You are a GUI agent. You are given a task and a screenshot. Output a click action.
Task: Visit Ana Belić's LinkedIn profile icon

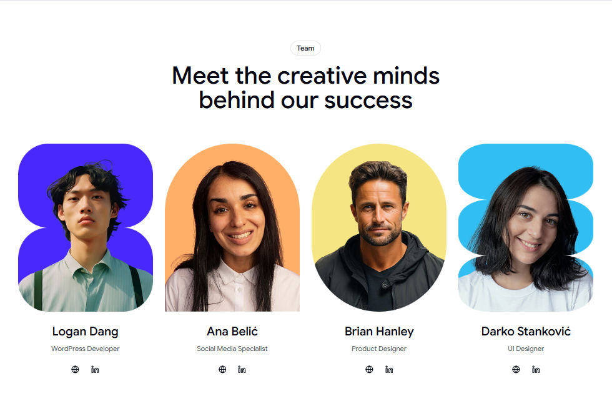point(242,369)
